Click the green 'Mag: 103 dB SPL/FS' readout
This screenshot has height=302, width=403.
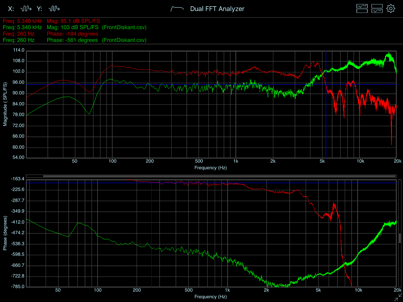tap(73, 27)
